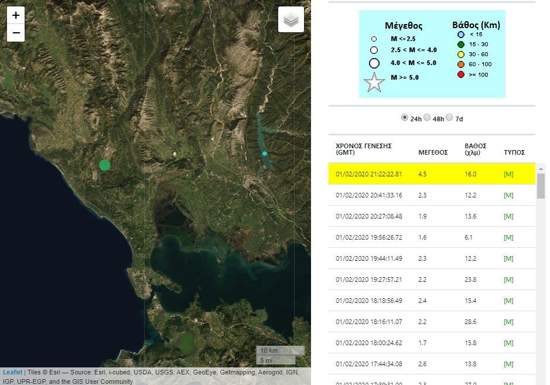
Task: Click the ΒΑΘΟΣ column header
Action: pos(475,149)
